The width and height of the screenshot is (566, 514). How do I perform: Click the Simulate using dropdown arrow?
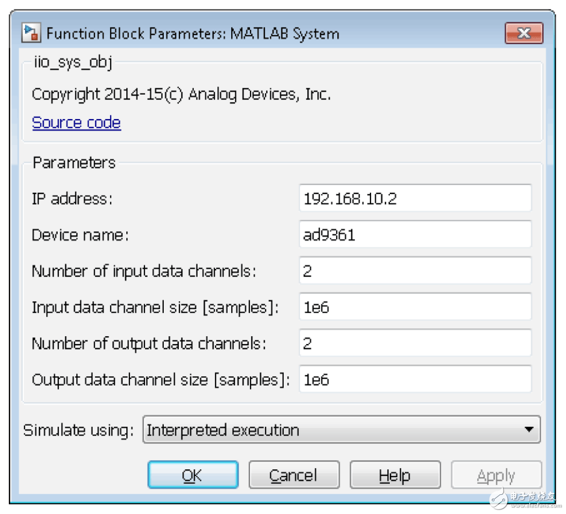[529, 430]
